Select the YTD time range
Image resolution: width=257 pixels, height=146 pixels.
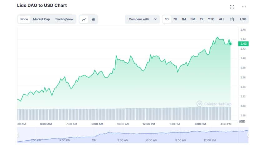coord(211,19)
